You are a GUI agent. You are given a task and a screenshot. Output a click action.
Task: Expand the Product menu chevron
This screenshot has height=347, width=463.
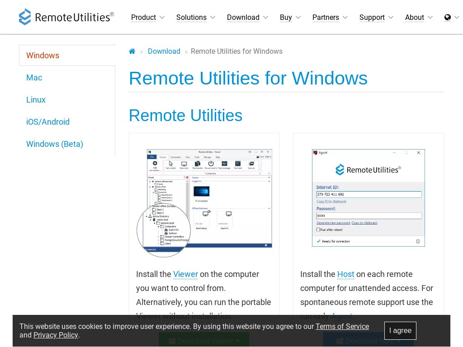161,17
